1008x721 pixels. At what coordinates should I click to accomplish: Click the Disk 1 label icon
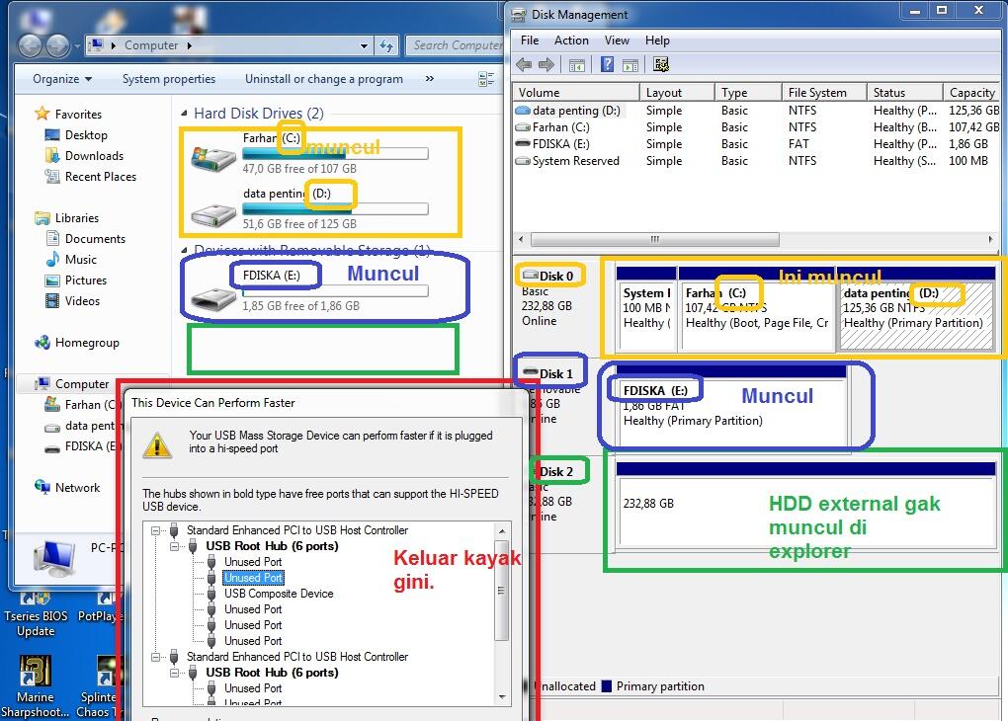[531, 372]
